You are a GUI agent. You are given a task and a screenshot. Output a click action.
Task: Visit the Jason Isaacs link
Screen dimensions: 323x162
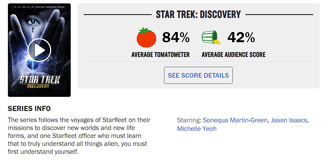pos(289,120)
